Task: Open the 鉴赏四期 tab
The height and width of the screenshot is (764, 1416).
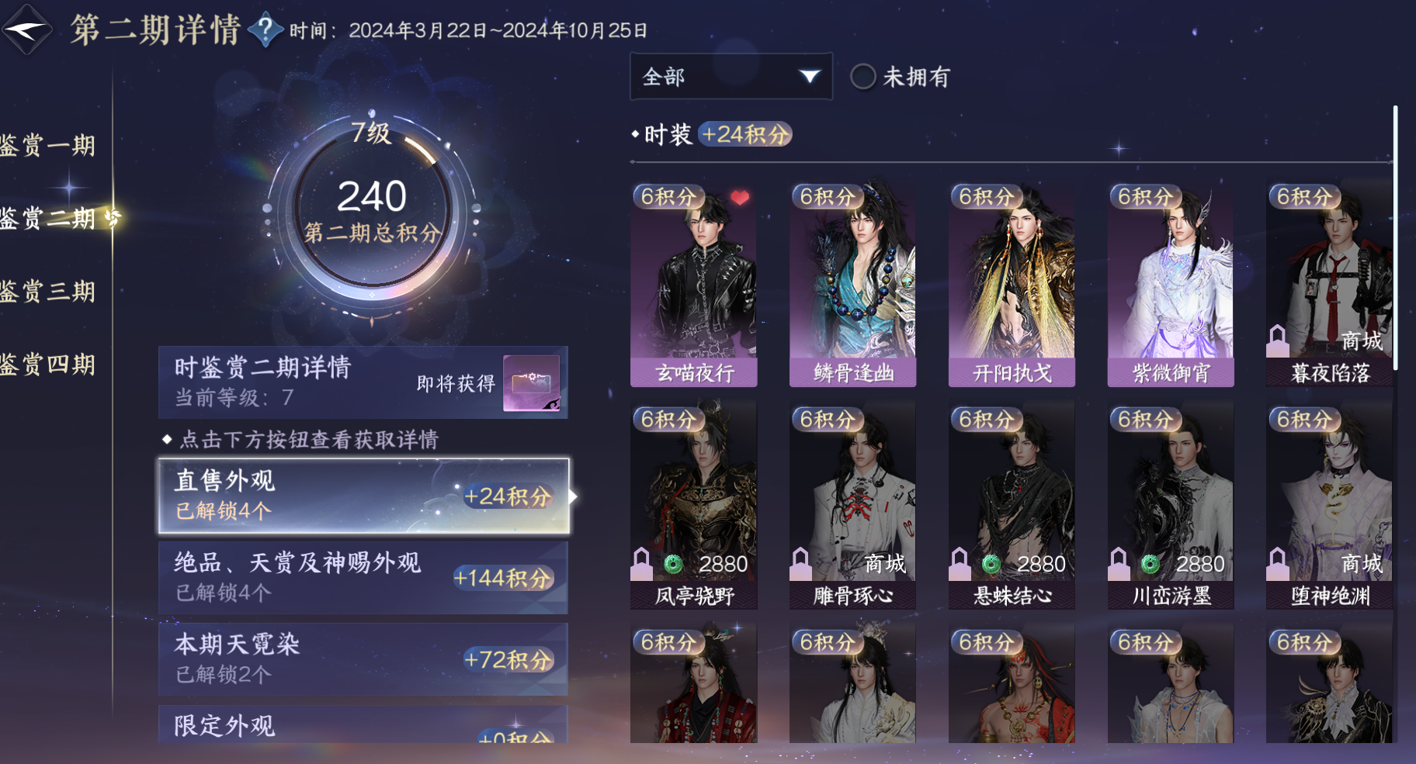Action: tap(48, 364)
